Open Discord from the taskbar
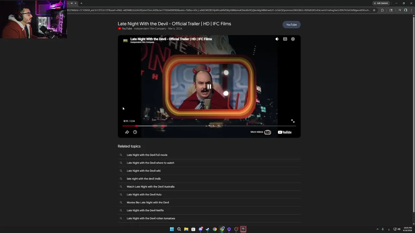 coord(200,229)
